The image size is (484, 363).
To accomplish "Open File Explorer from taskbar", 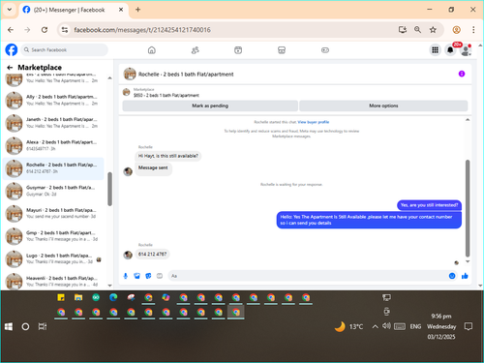I will (x=78, y=297).
